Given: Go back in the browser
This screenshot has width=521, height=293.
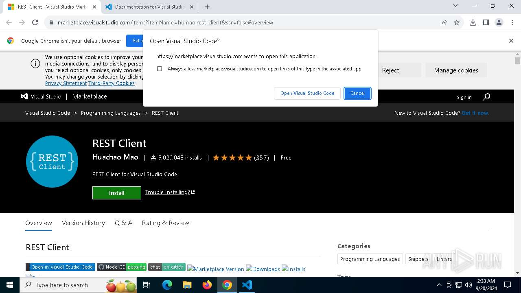Looking at the screenshot, I should click(x=9, y=22).
